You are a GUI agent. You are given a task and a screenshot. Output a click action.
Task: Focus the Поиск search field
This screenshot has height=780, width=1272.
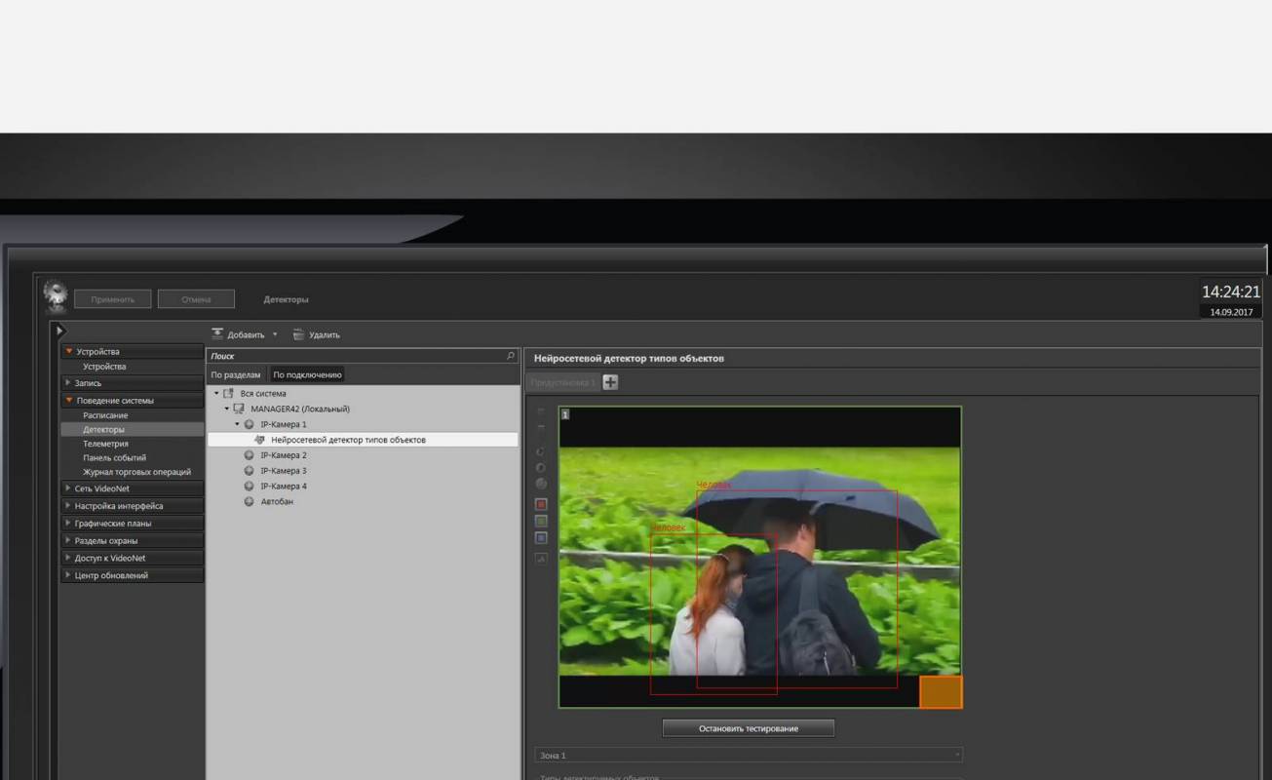click(362, 356)
